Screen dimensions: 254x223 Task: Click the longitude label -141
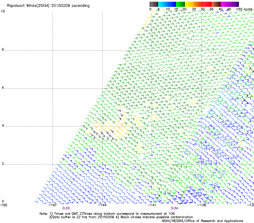click(152, 205)
